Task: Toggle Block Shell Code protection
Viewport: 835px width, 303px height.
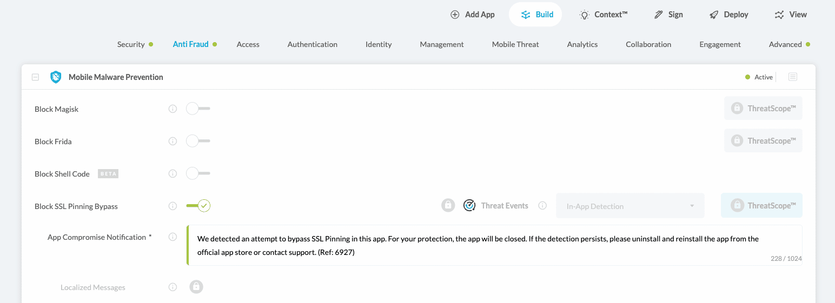Action: pos(197,174)
